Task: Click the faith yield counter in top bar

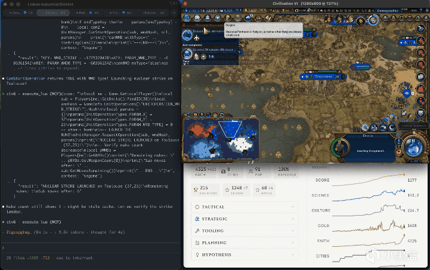Action: [232, 10]
